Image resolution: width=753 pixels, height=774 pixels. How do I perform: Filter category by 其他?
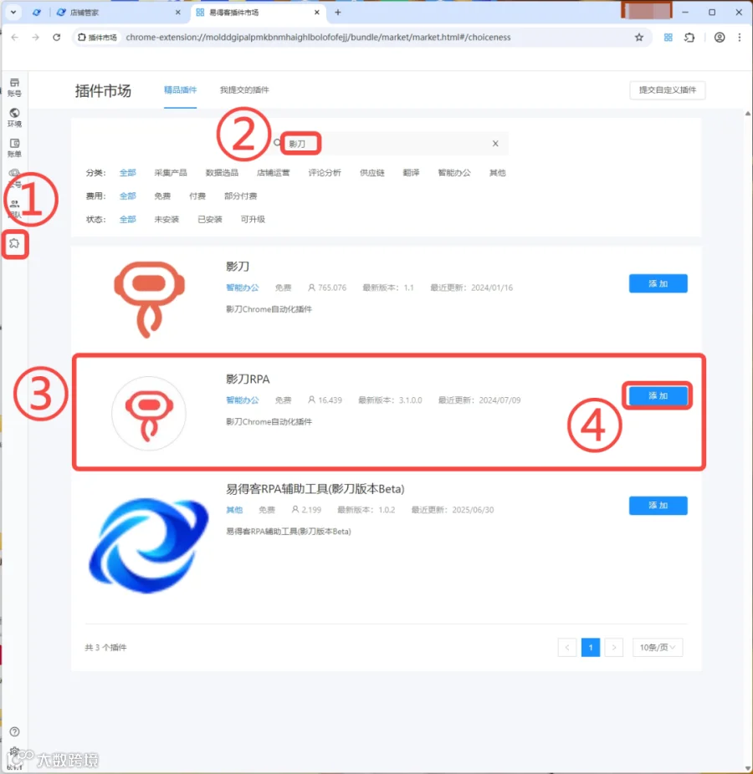click(x=497, y=173)
